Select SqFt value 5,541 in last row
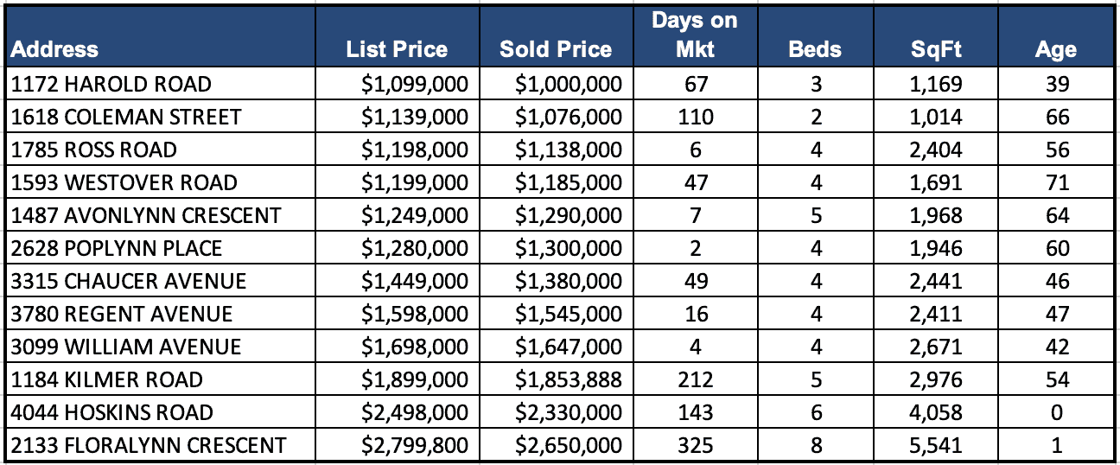Image resolution: width=1120 pixels, height=465 pixels. coord(936,445)
